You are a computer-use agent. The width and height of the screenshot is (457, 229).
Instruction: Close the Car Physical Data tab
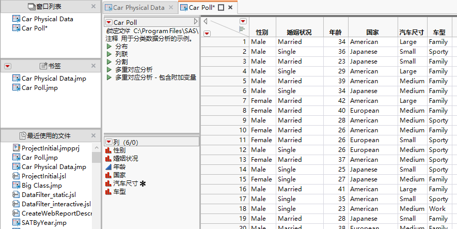click(x=171, y=7)
